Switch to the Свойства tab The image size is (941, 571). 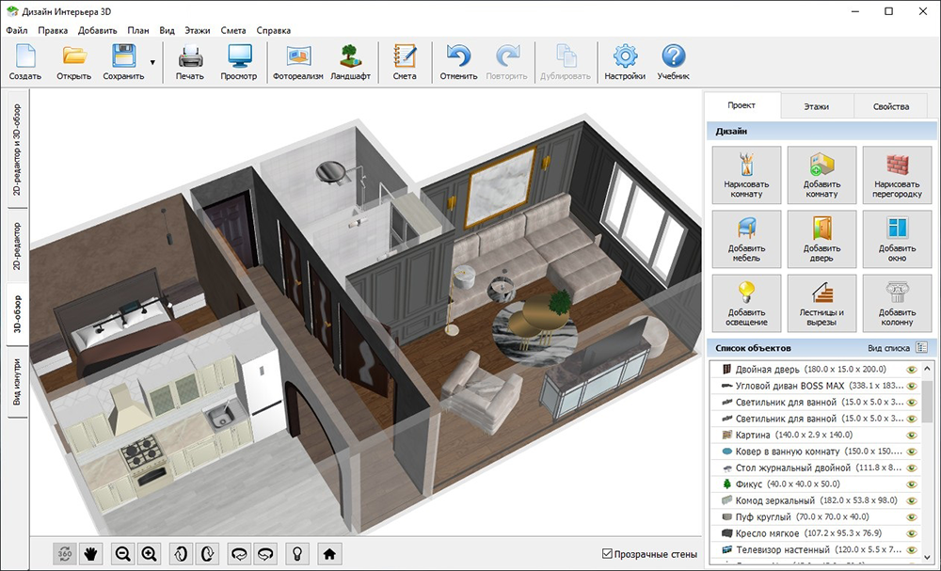point(890,106)
